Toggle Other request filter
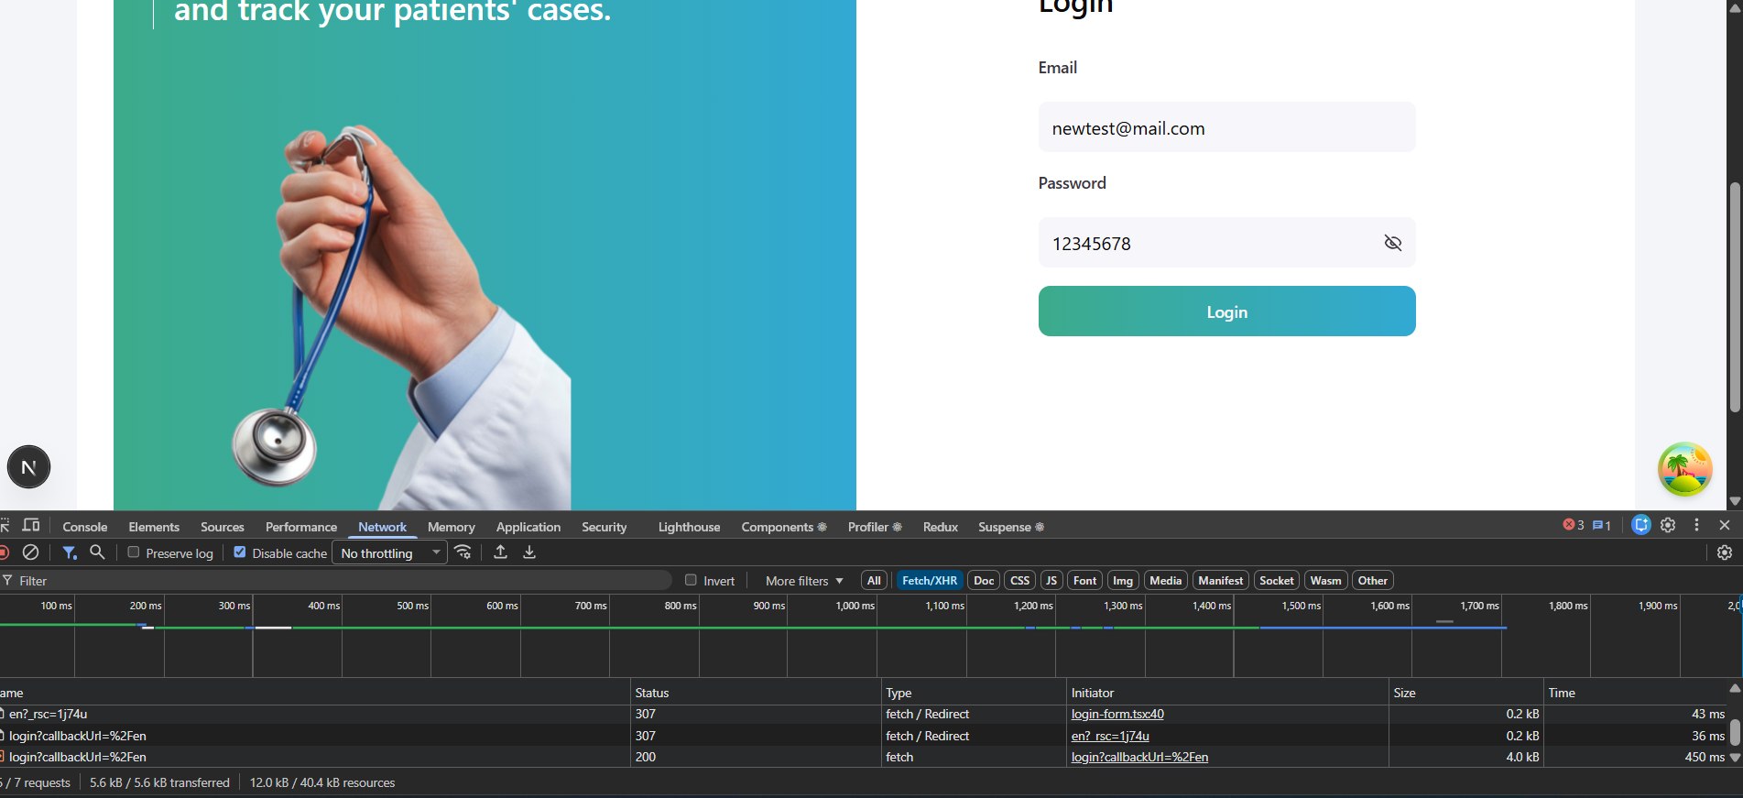This screenshot has width=1743, height=798. [1372, 581]
